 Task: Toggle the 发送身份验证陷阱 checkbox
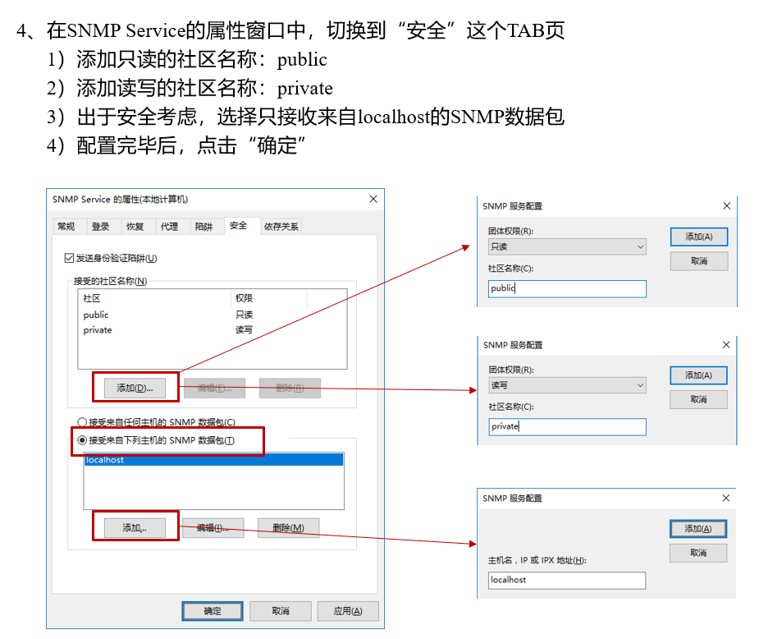point(69,258)
